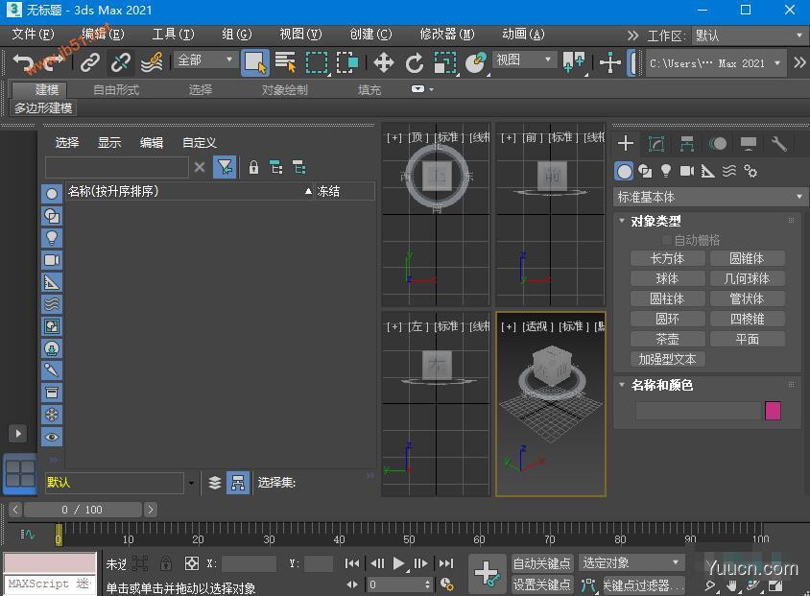Select the Shapes creation category icon
Screen dimensions: 810x596
644,170
